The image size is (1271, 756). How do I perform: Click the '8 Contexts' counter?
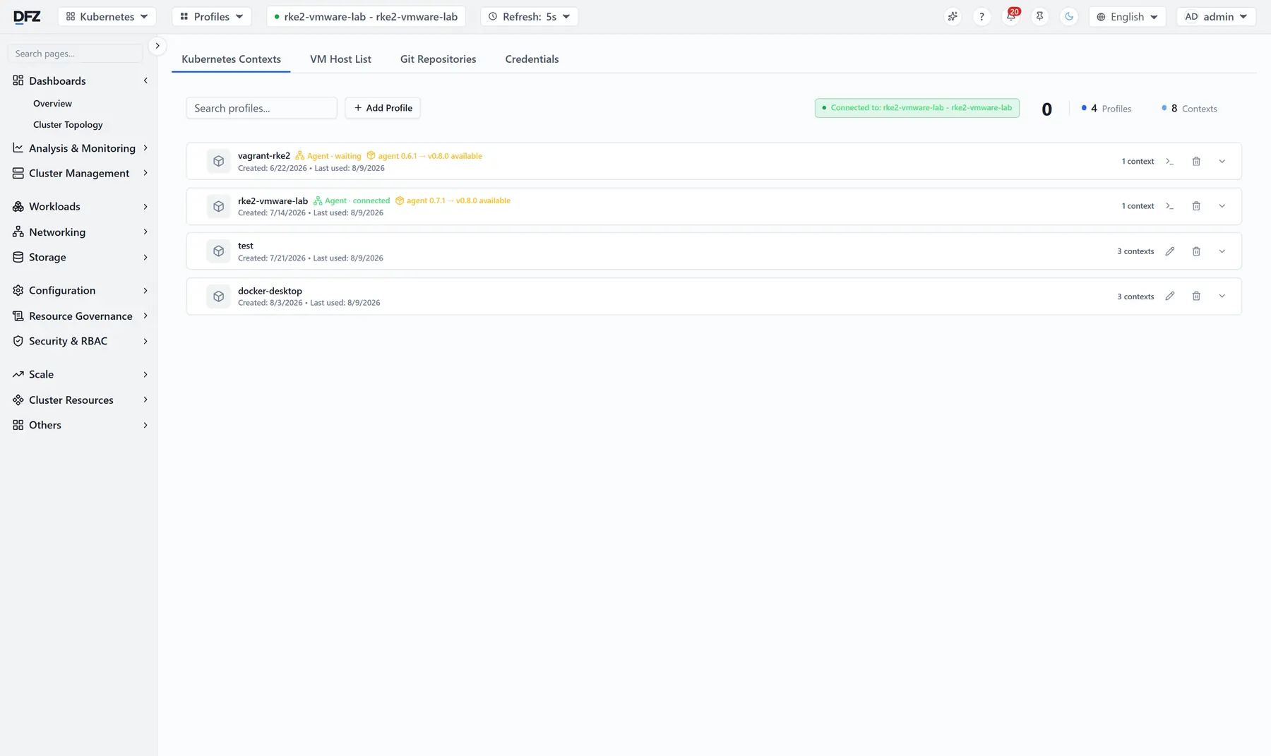pos(1189,109)
